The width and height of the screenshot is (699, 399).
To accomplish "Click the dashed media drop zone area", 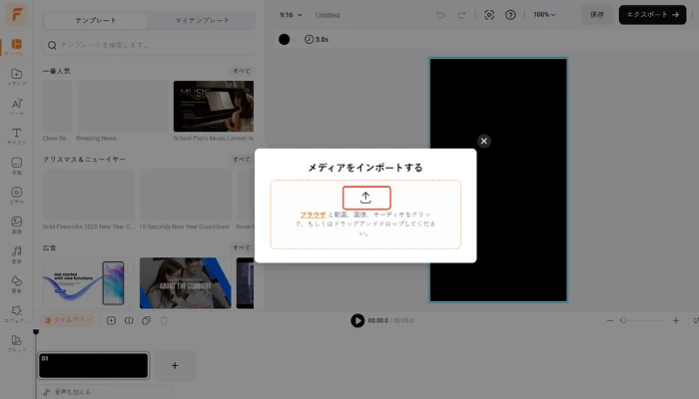I will pyautogui.click(x=365, y=214).
